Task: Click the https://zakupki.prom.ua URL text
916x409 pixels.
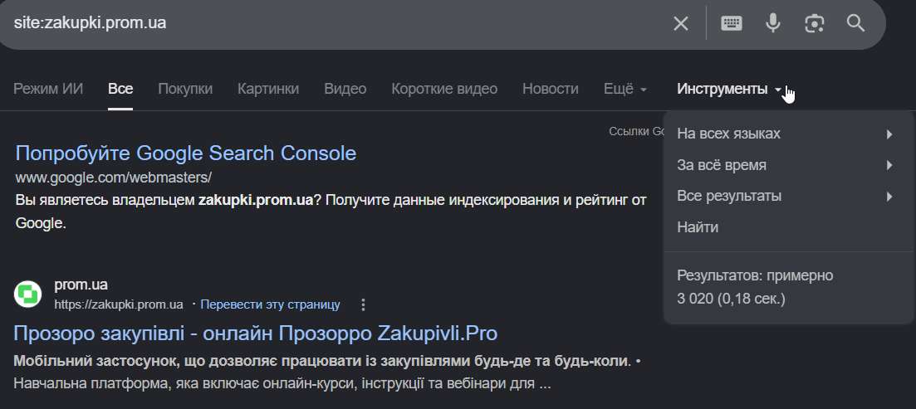Action: click(119, 304)
